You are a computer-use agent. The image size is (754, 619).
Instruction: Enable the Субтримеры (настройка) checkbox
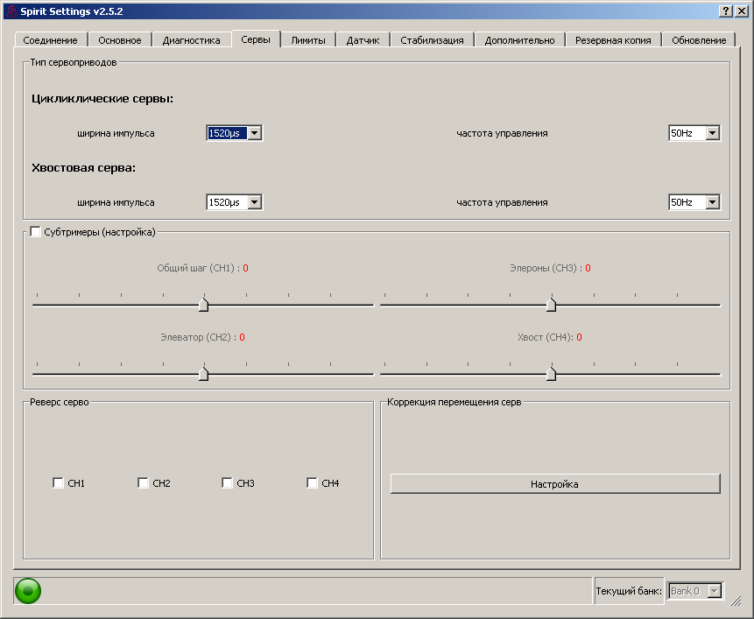(36, 232)
